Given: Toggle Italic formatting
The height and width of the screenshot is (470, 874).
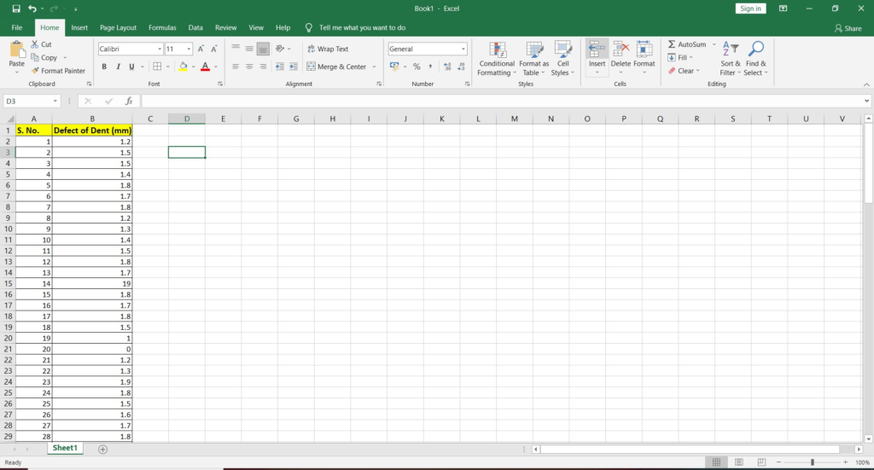Looking at the screenshot, I should [118, 67].
